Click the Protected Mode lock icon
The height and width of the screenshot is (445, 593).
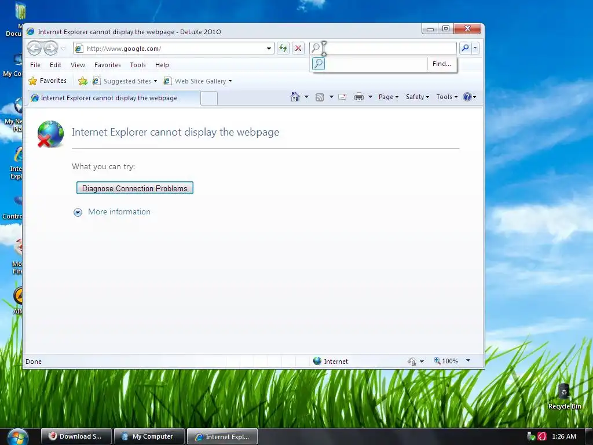(412, 362)
